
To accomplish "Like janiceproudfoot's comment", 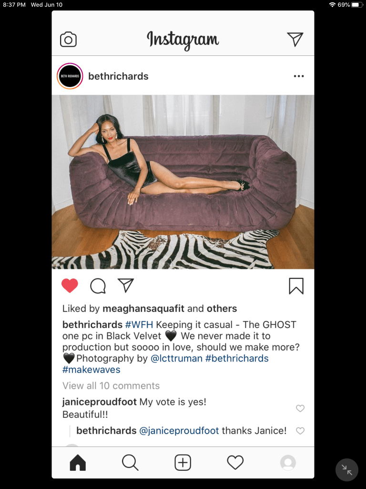I will pyautogui.click(x=300, y=408).
